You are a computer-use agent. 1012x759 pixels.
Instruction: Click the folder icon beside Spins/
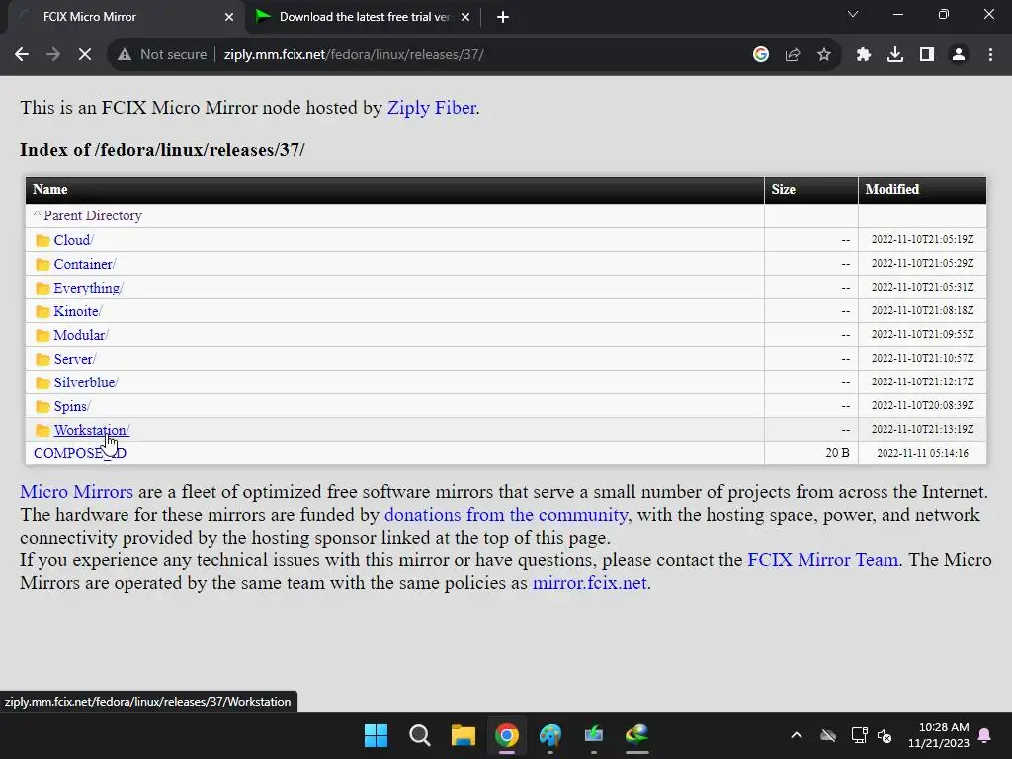[42, 406]
